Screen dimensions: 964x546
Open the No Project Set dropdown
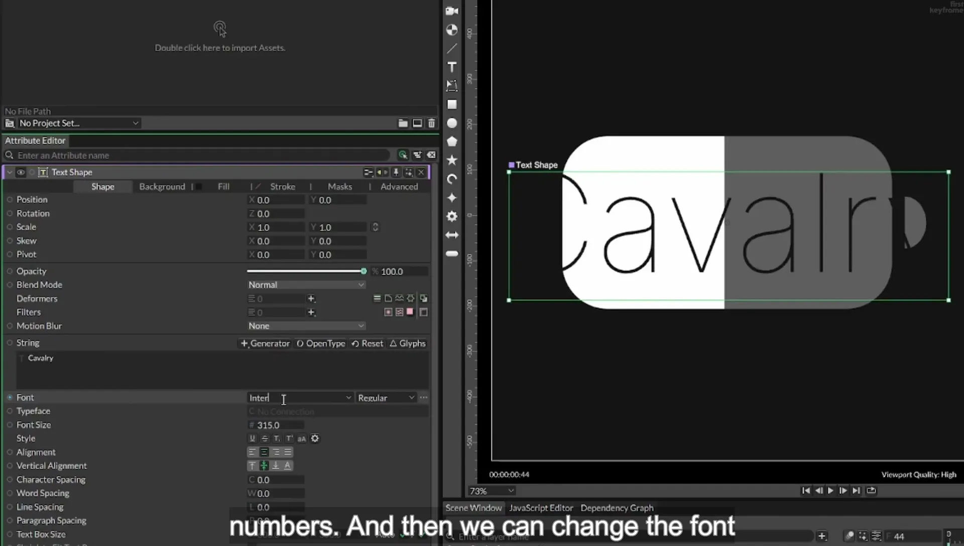[x=78, y=123]
